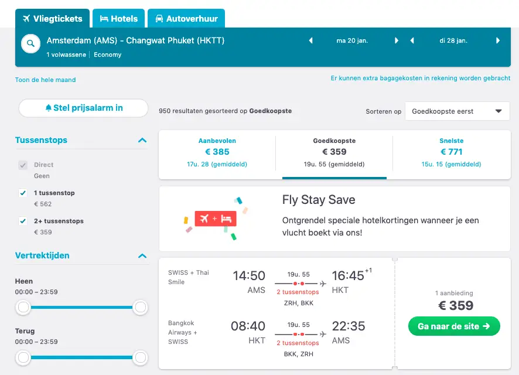The image size is (519, 375).
Task: Click the Heen slider left handle
Action: click(23, 307)
